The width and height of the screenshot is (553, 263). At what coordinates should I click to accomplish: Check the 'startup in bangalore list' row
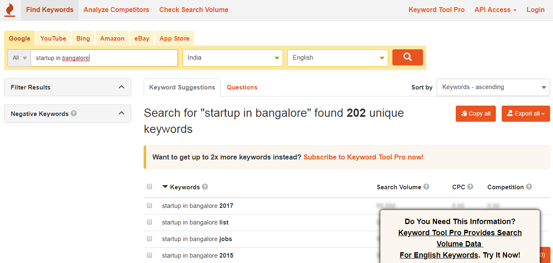149,222
